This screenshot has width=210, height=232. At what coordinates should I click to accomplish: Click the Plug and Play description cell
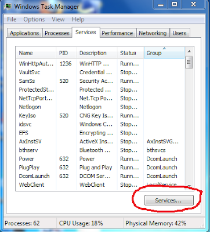[96, 168]
